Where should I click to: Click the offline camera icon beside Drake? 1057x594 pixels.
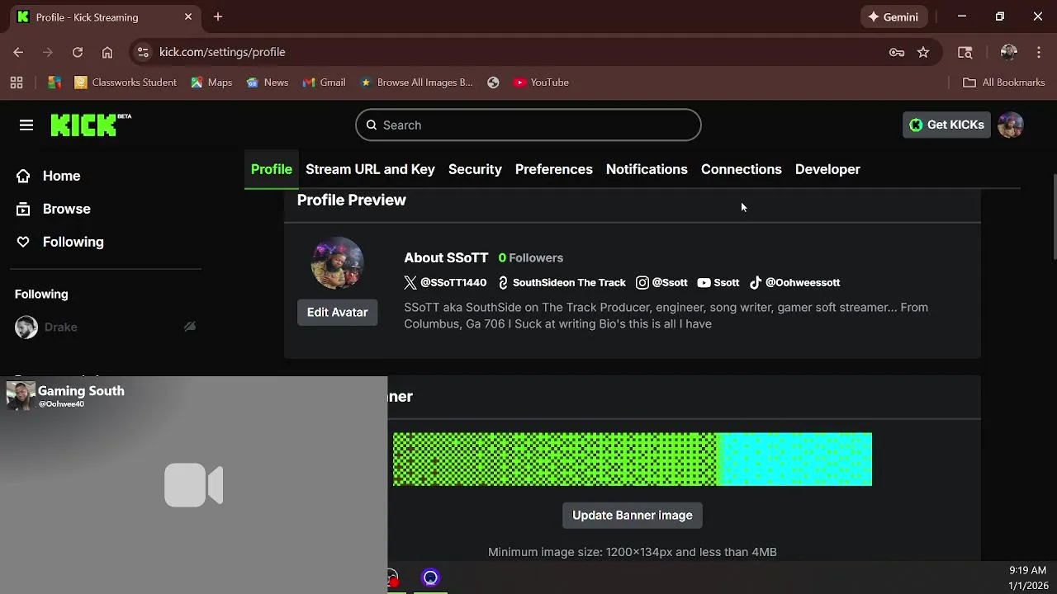click(x=190, y=327)
